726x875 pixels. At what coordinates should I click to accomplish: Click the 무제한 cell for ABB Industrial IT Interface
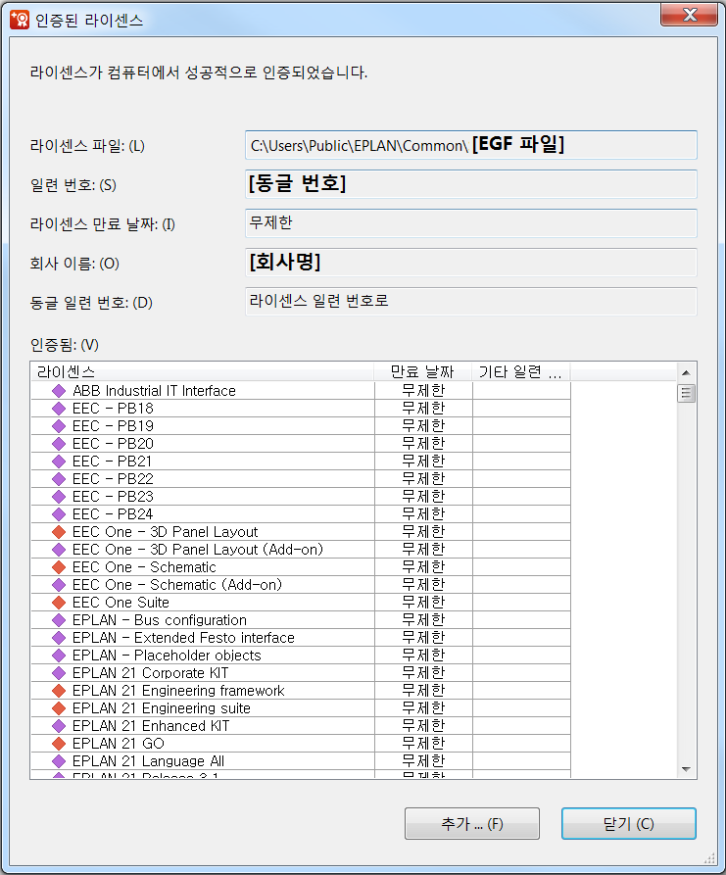423,391
